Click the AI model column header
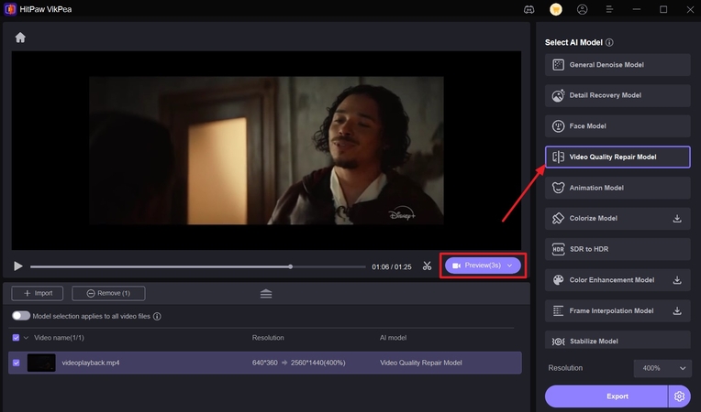 click(x=393, y=338)
